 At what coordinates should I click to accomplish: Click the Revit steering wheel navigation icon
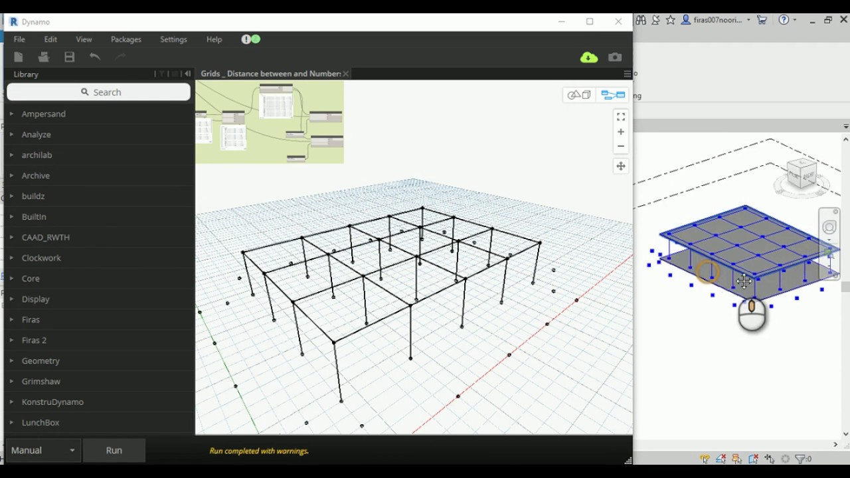pos(829,228)
